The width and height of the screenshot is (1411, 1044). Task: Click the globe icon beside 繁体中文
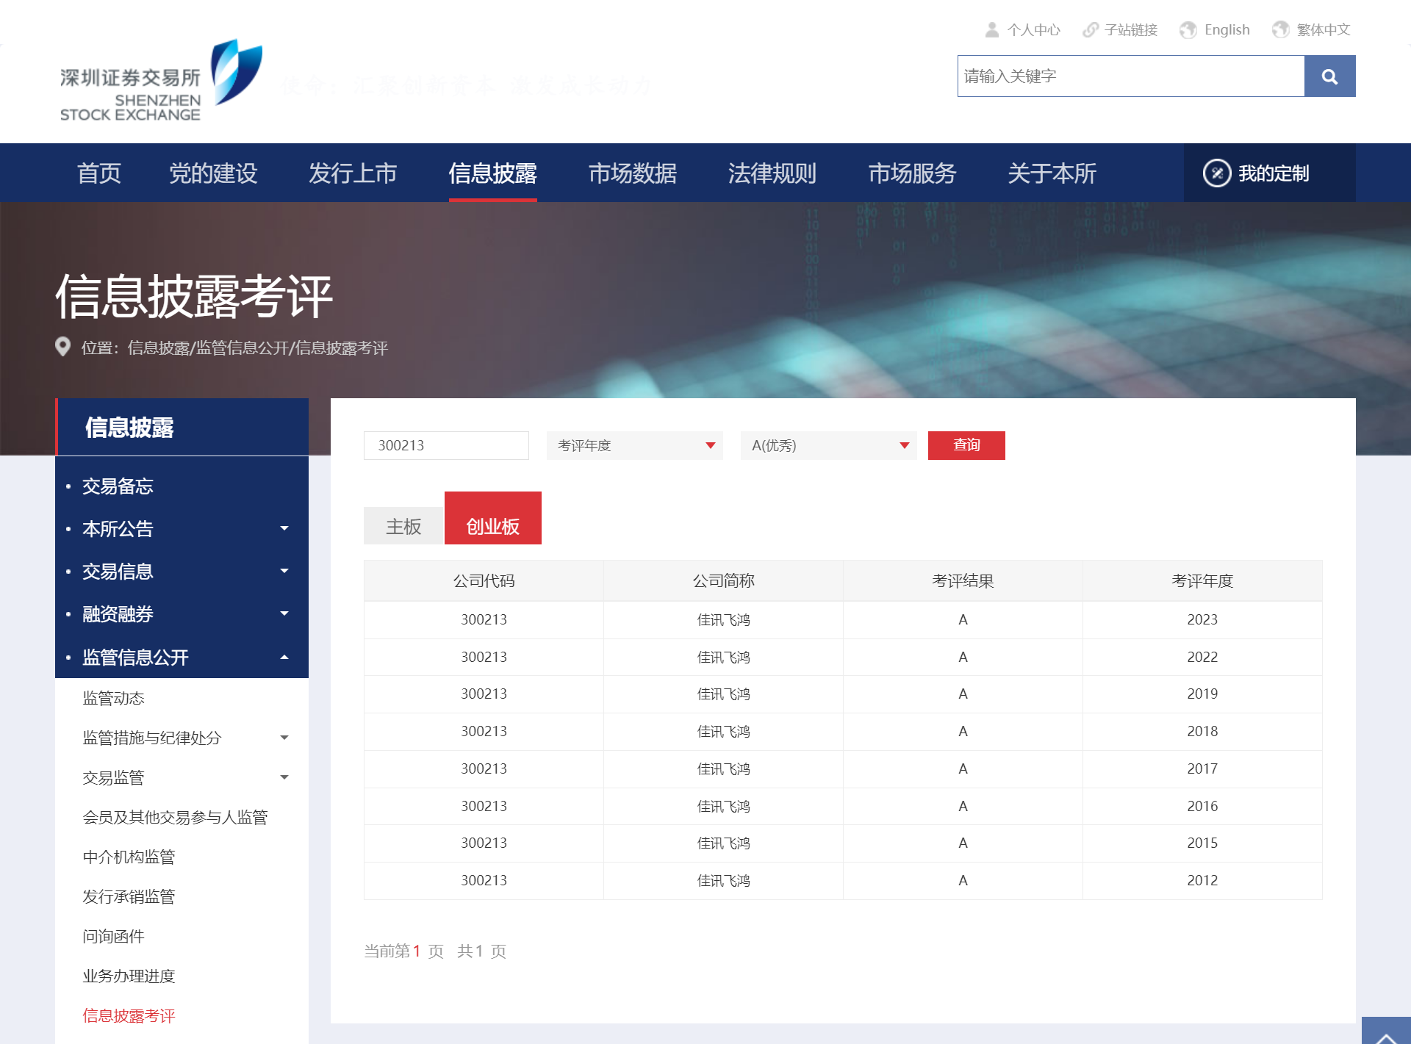click(x=1280, y=30)
